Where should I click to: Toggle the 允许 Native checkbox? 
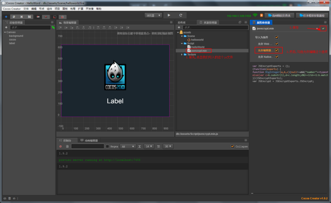[x=276, y=57]
